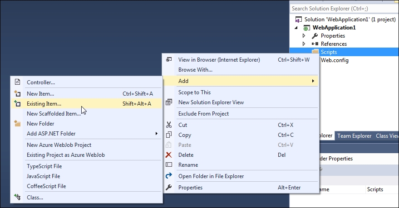The image size is (399, 208).
Task: Click the Search Solution Explorer field
Action: click(344, 8)
